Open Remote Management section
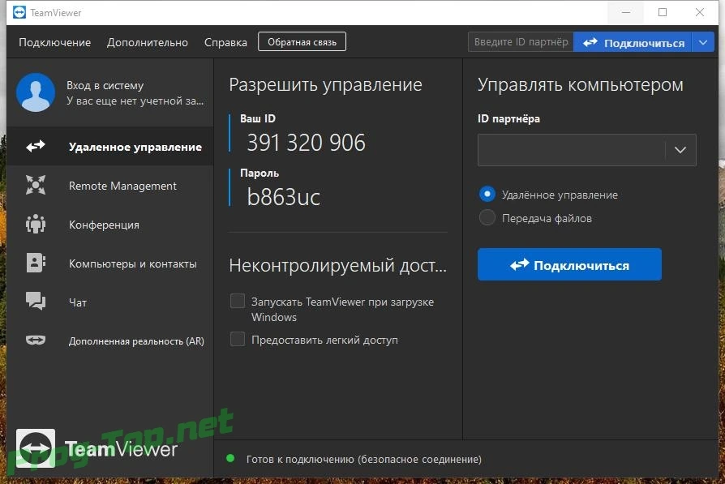 tap(110, 186)
